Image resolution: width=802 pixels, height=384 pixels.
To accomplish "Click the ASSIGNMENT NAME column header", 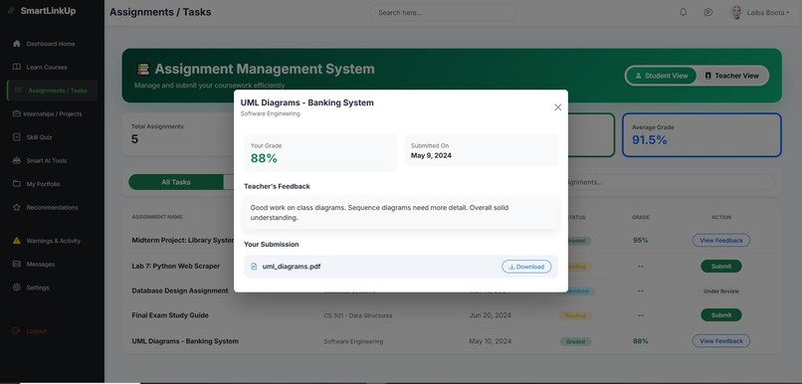I will (x=157, y=217).
